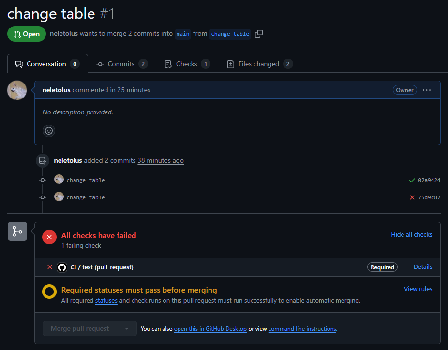Click the main base branch label
This screenshot has height=350, width=448.
tap(183, 34)
